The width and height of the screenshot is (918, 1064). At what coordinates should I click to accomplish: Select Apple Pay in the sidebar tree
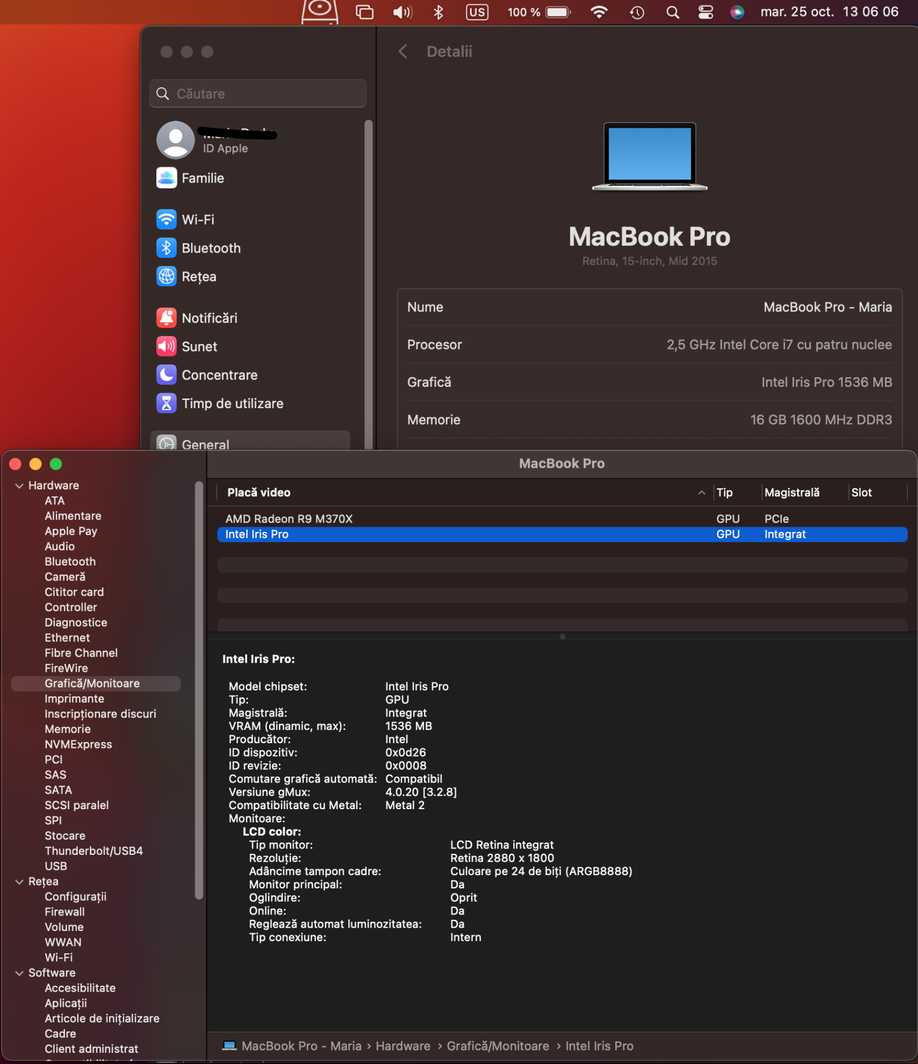click(71, 531)
